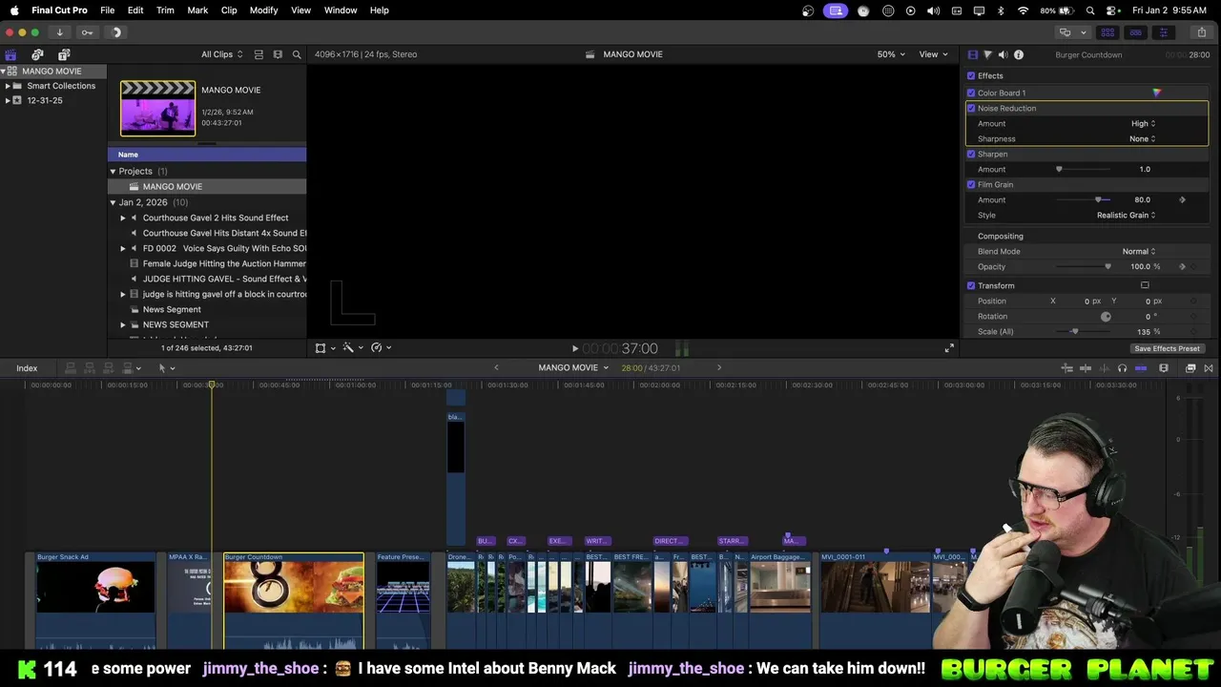The height and width of the screenshot is (687, 1221).
Task: Open the Info inspector icon
Action: click(x=1019, y=54)
